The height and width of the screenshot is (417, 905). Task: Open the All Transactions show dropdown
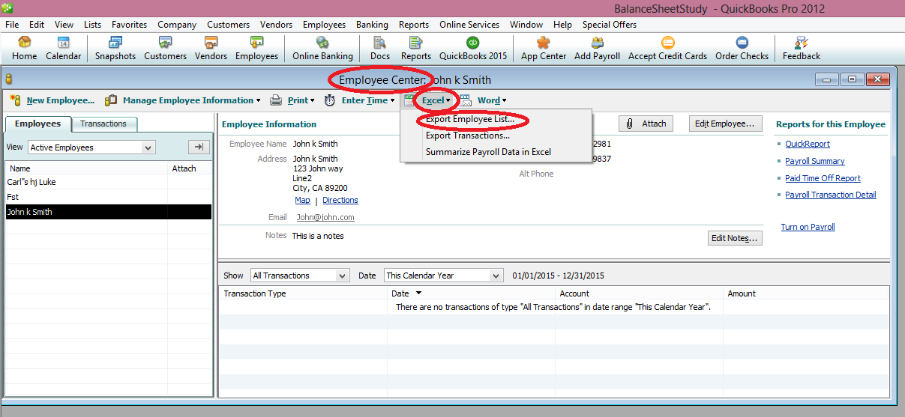pos(343,276)
